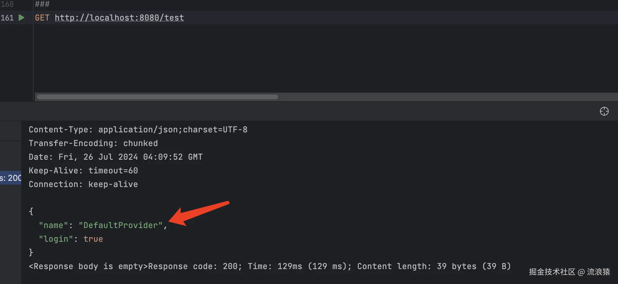
Task: Run the GET request with green play icon
Action: [21, 17]
